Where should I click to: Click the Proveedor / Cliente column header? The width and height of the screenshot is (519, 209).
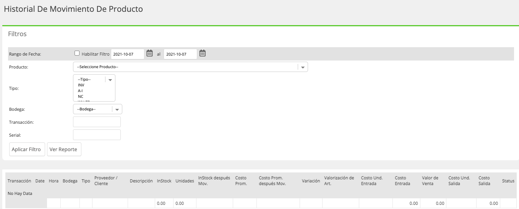[106, 181]
